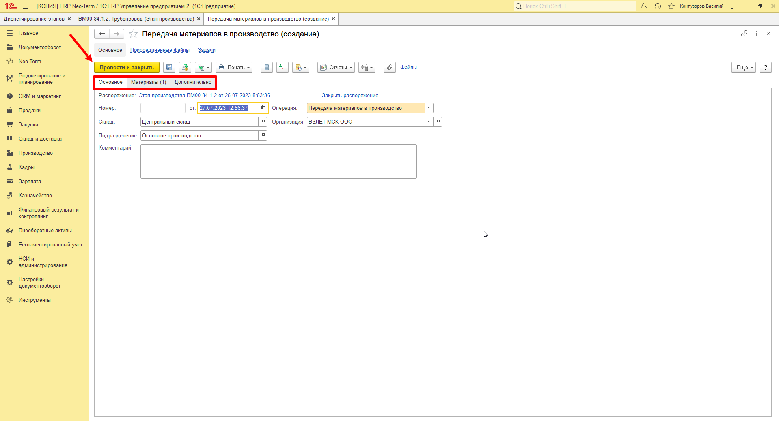Open the Организация record with its open icon
Screen dimensions: 779x421
coord(438,122)
